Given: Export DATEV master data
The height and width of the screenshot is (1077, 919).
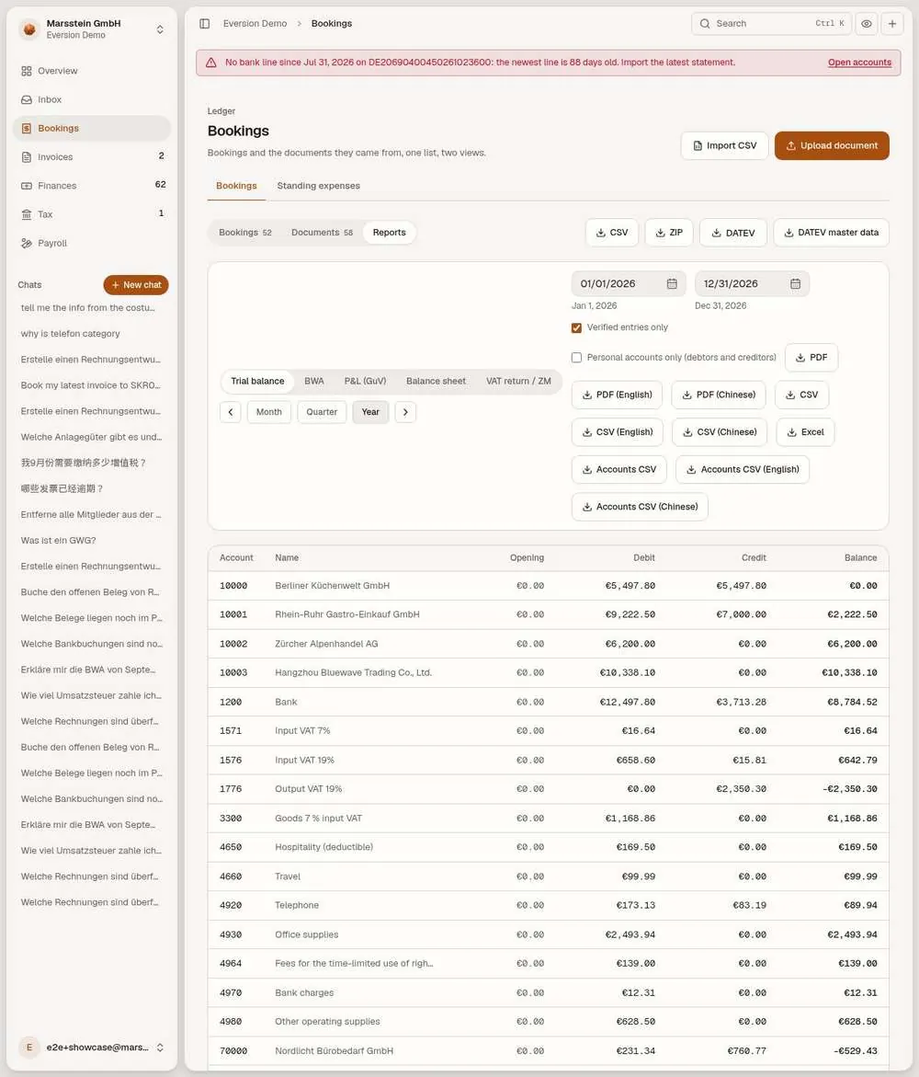Looking at the screenshot, I should (x=831, y=233).
